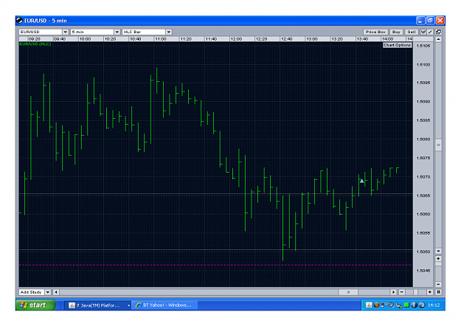Click the 1.5050 price axis label
This screenshot has height=326, width=461.
(x=423, y=252)
